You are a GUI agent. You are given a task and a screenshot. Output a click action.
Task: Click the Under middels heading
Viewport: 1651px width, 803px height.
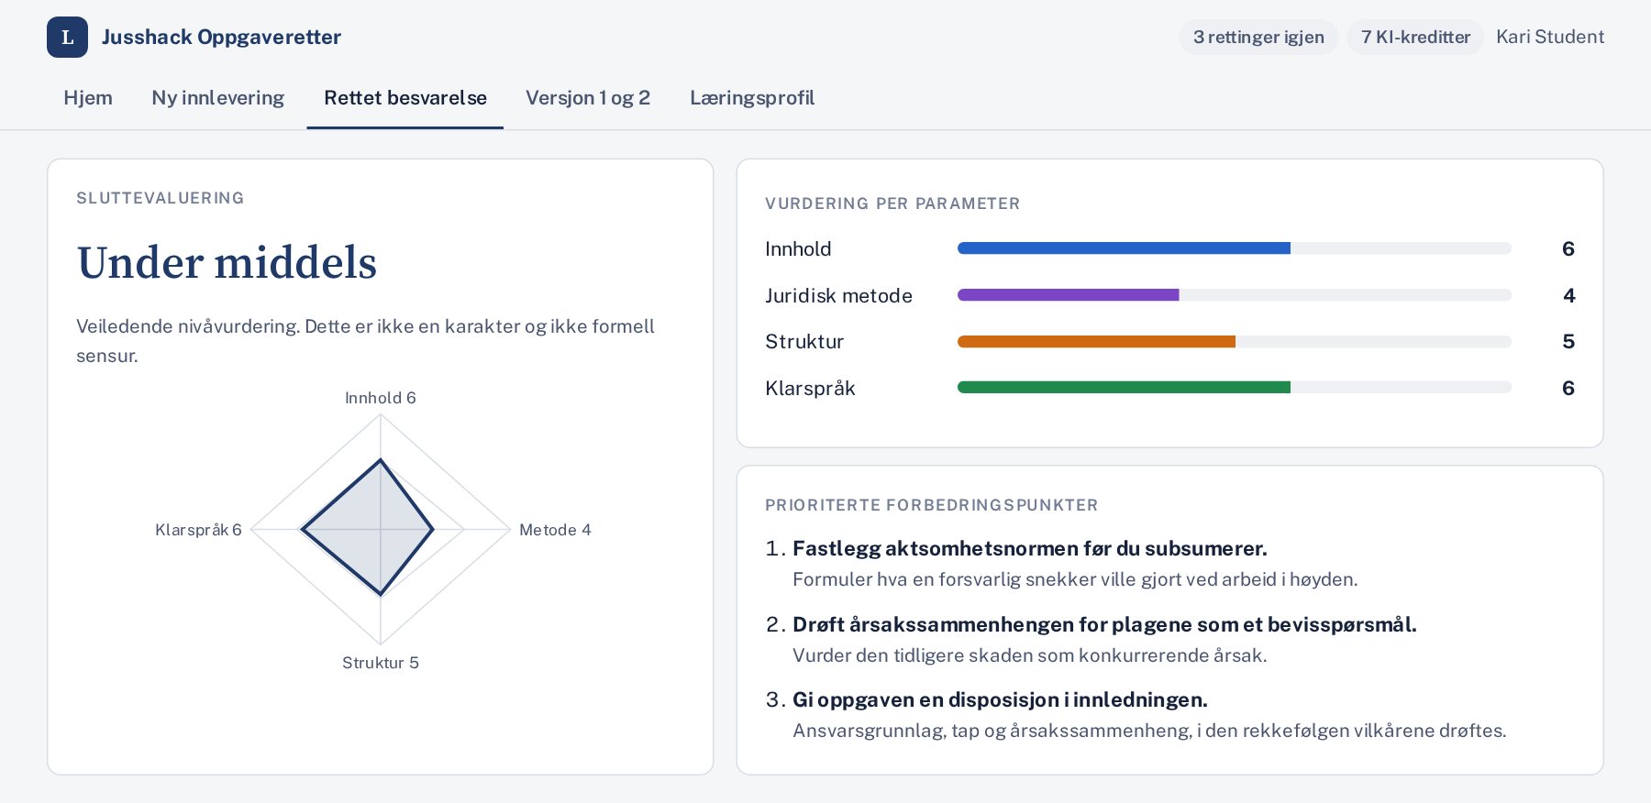pyautogui.click(x=227, y=263)
